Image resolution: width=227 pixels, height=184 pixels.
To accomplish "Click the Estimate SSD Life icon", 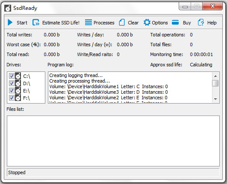I will [x=36, y=22].
